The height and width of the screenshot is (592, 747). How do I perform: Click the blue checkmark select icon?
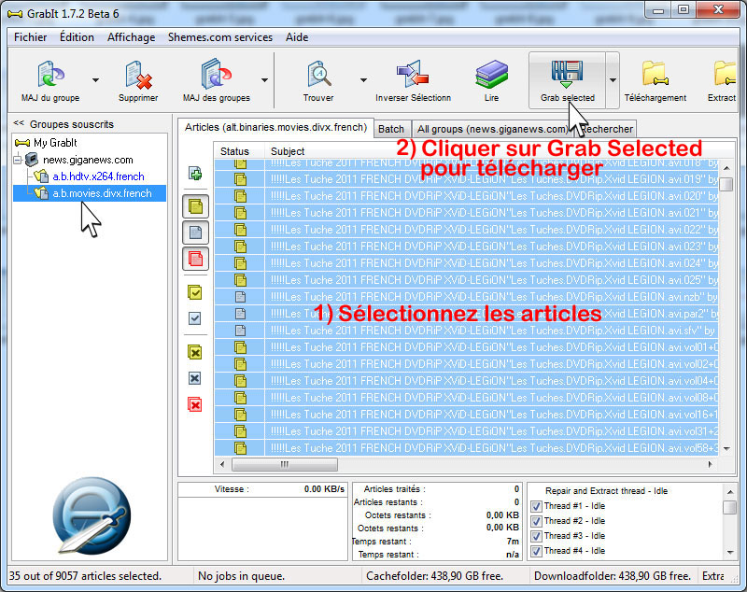coord(195,318)
